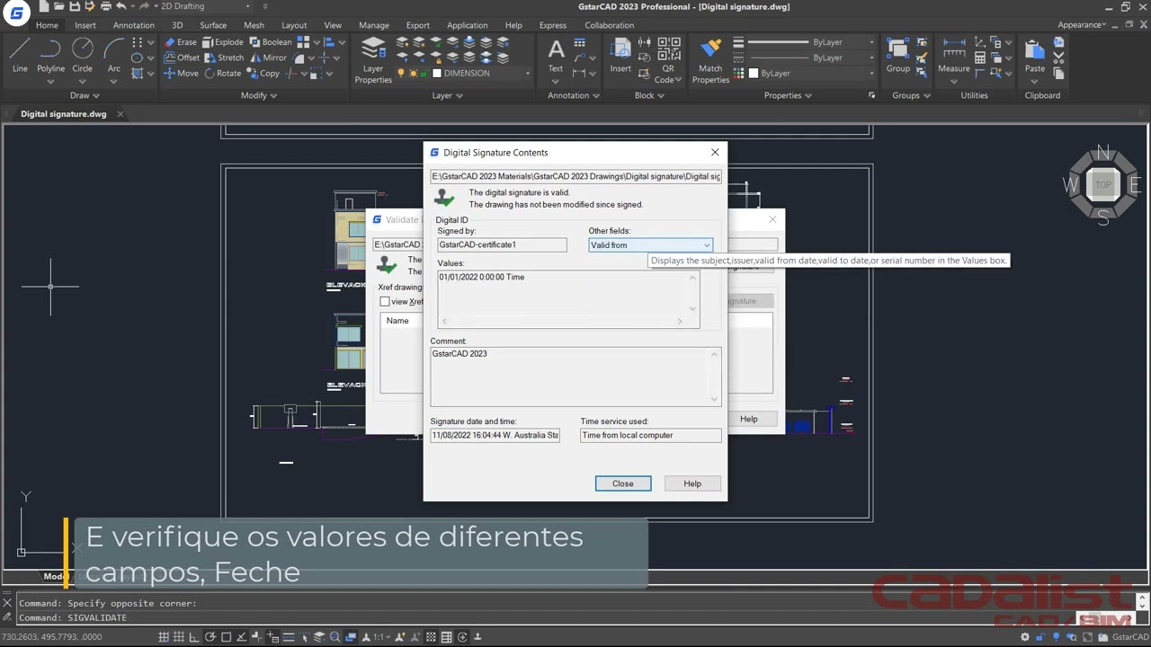Open the Other fields dropdown
This screenshot has width=1151, height=647.
650,245
